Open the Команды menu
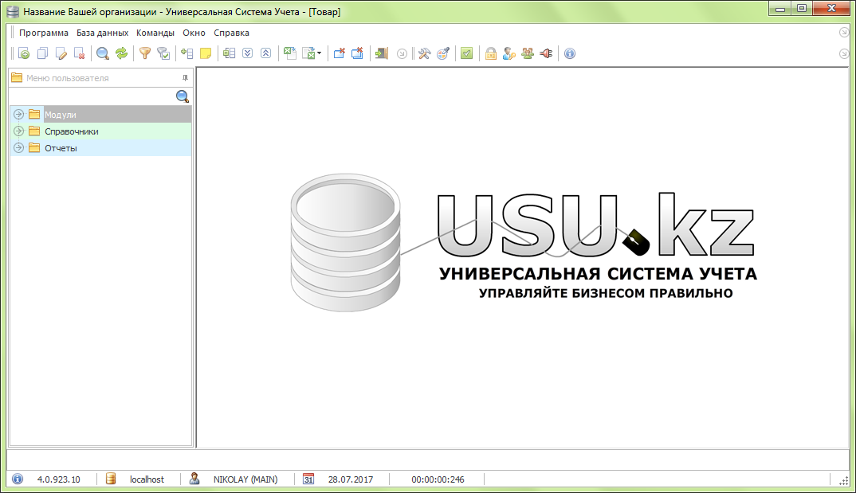The width and height of the screenshot is (856, 493). point(155,33)
